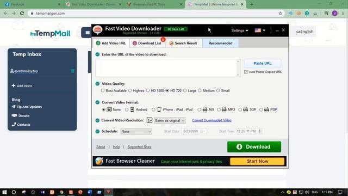Open the US flag language dropdown

pyautogui.click(x=260, y=30)
